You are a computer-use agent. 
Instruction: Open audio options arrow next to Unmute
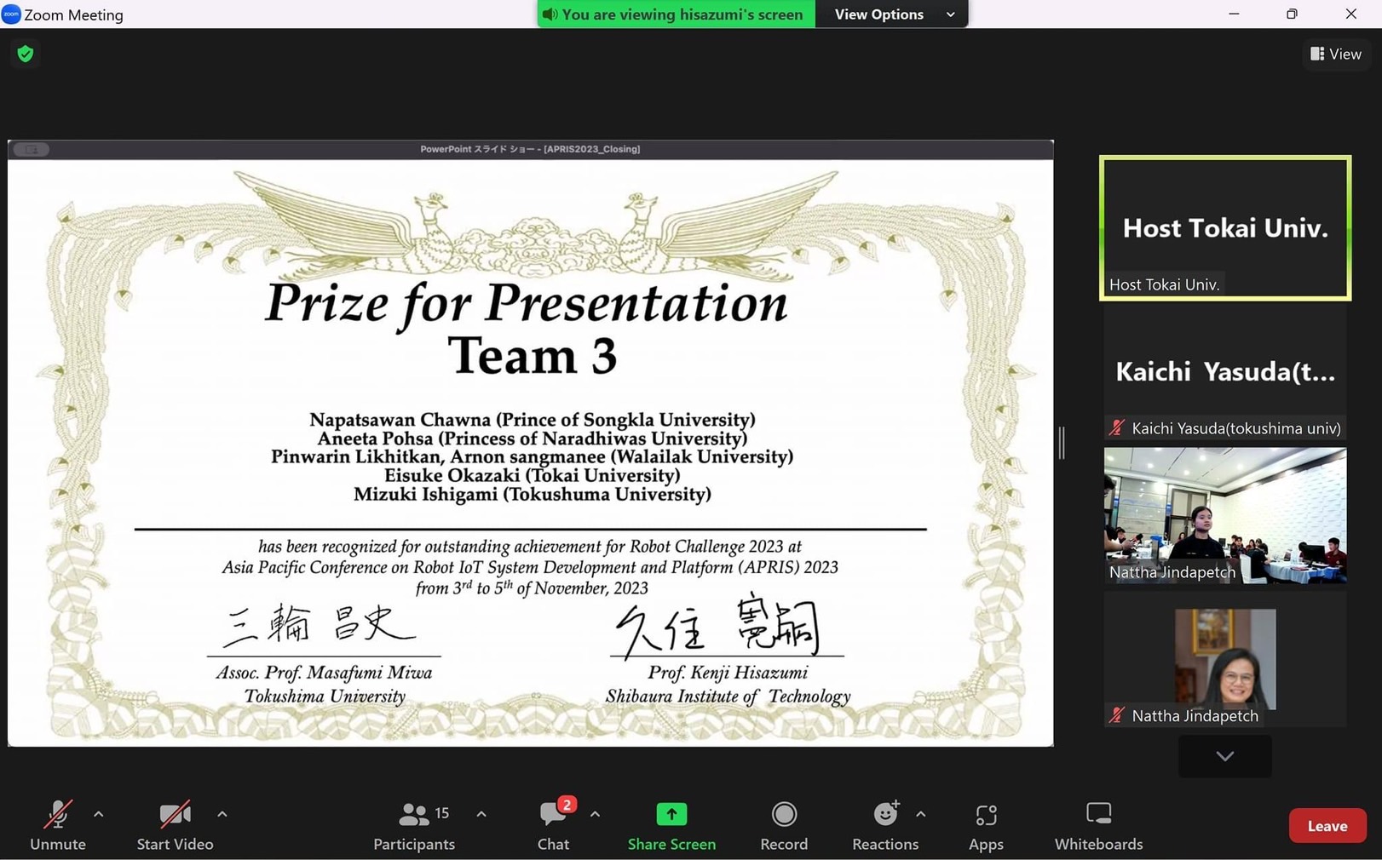(99, 814)
